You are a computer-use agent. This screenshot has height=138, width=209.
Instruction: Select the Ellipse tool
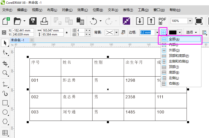[x=5, y=112]
